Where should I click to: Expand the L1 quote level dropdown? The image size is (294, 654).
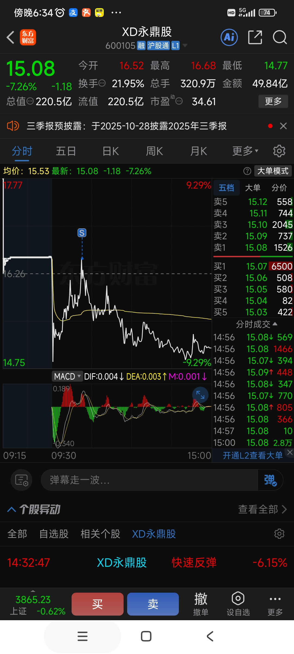(x=185, y=46)
